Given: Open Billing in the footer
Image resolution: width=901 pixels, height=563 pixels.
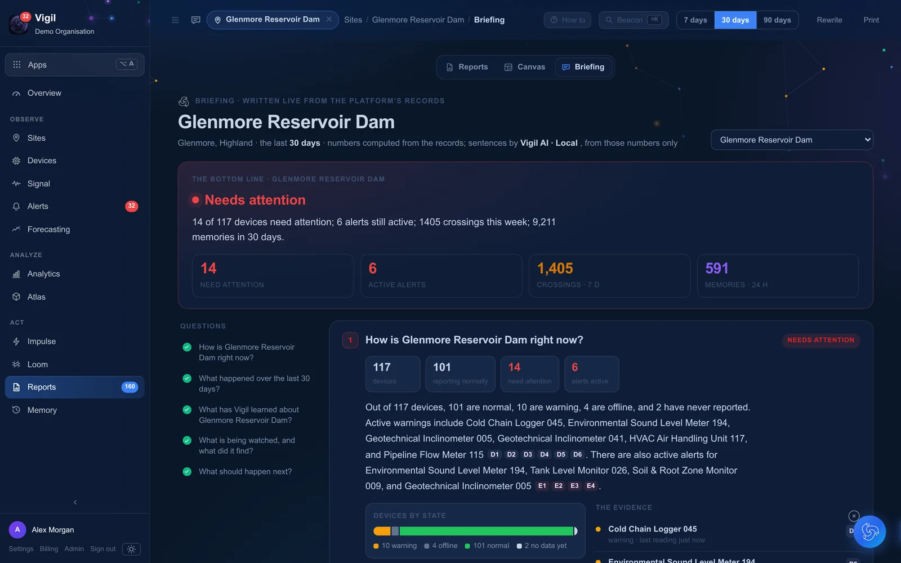Looking at the screenshot, I should point(49,549).
